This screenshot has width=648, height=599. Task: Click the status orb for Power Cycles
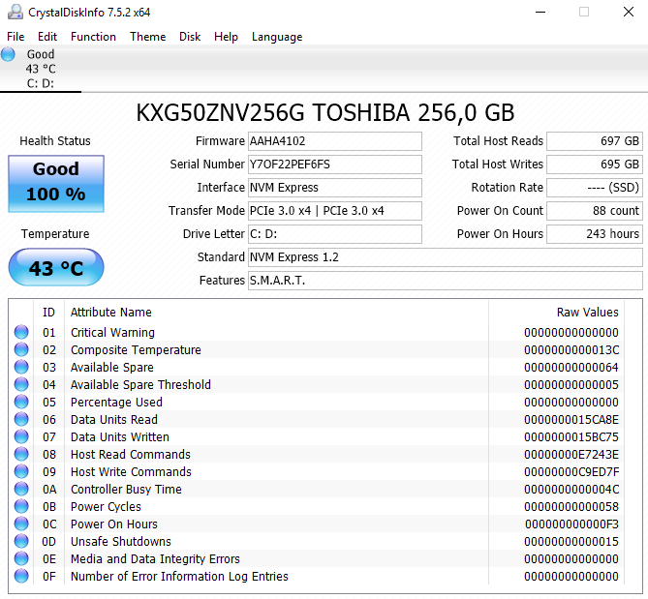click(21, 506)
